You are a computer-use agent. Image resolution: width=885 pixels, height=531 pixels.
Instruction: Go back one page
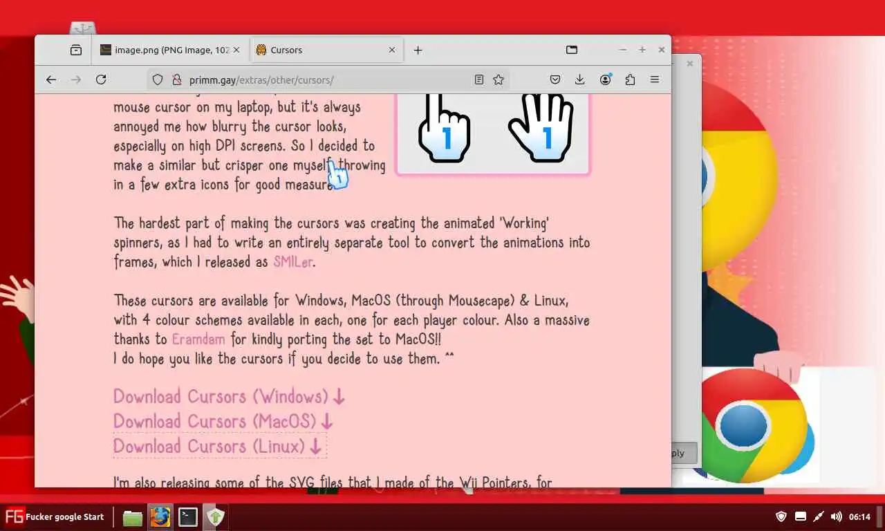click(x=51, y=80)
